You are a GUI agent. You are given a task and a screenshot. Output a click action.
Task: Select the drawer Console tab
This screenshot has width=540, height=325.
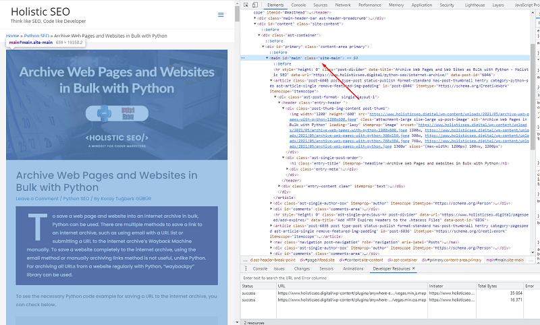(260, 268)
